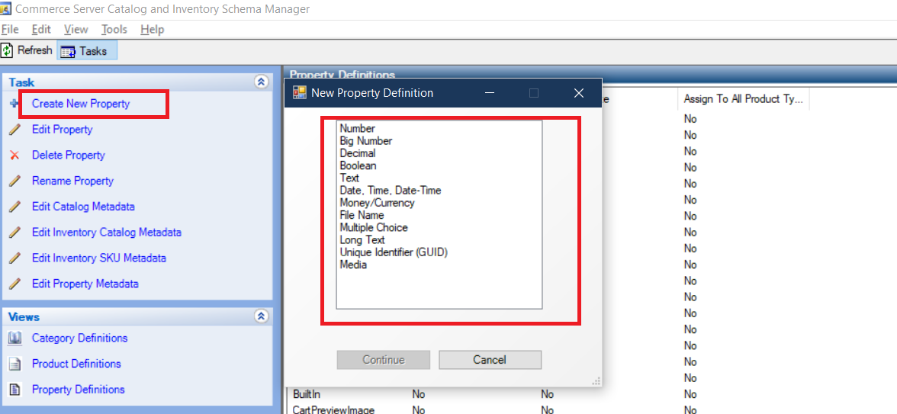The width and height of the screenshot is (897, 414).
Task: Select Boolean in the type list
Action: 358,166
